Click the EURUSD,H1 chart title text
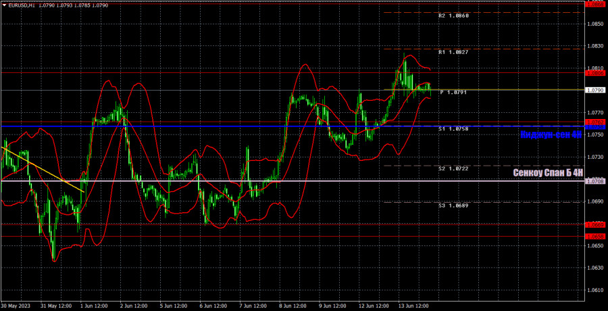Image resolution: width=608 pixels, height=311 pixels. (x=22, y=5)
